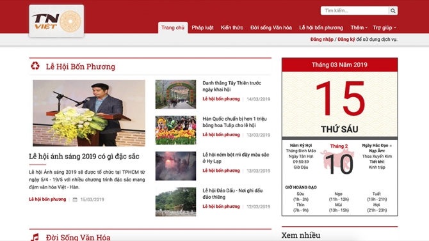The image size is (429, 241).
Task: Click the music note icon beside Đời Sống Văn Hóa
Action: [x=35, y=237]
